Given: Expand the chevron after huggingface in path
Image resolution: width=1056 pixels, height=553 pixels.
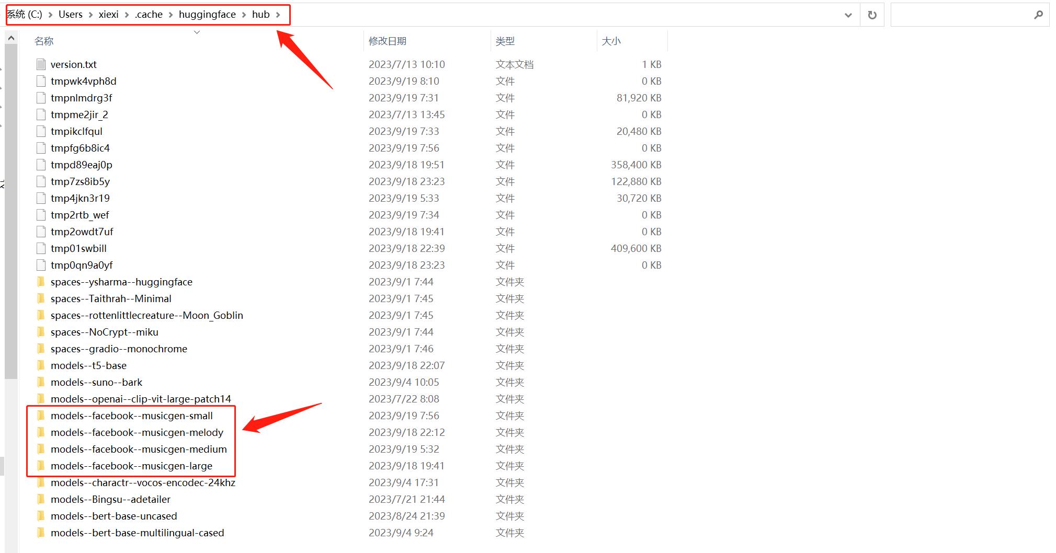Looking at the screenshot, I should 244,15.
